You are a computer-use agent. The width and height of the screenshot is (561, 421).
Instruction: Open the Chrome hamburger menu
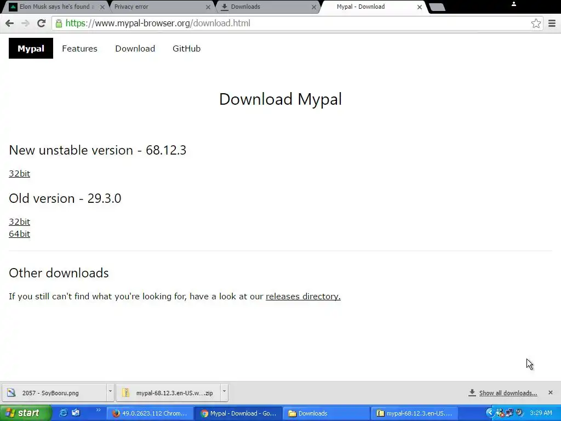(552, 23)
